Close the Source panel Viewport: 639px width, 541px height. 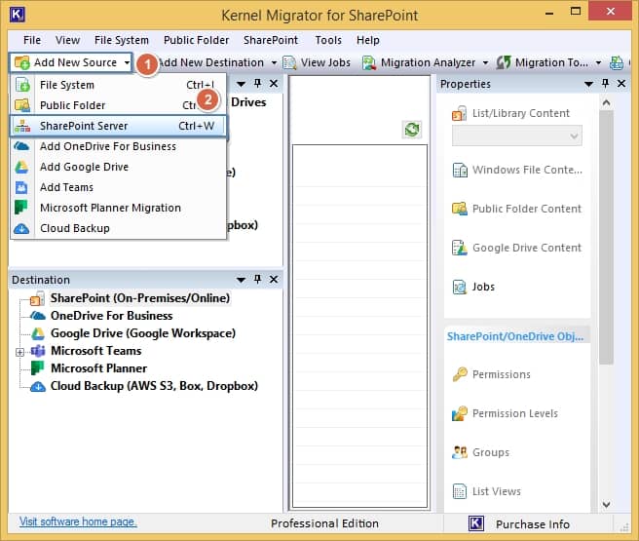click(274, 84)
